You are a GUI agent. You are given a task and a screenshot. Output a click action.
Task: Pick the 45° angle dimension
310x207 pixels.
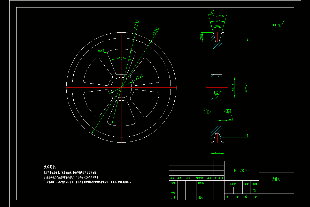click(x=121, y=58)
